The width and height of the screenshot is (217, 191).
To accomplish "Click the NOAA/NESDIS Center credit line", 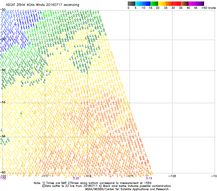I will click(127, 189).
